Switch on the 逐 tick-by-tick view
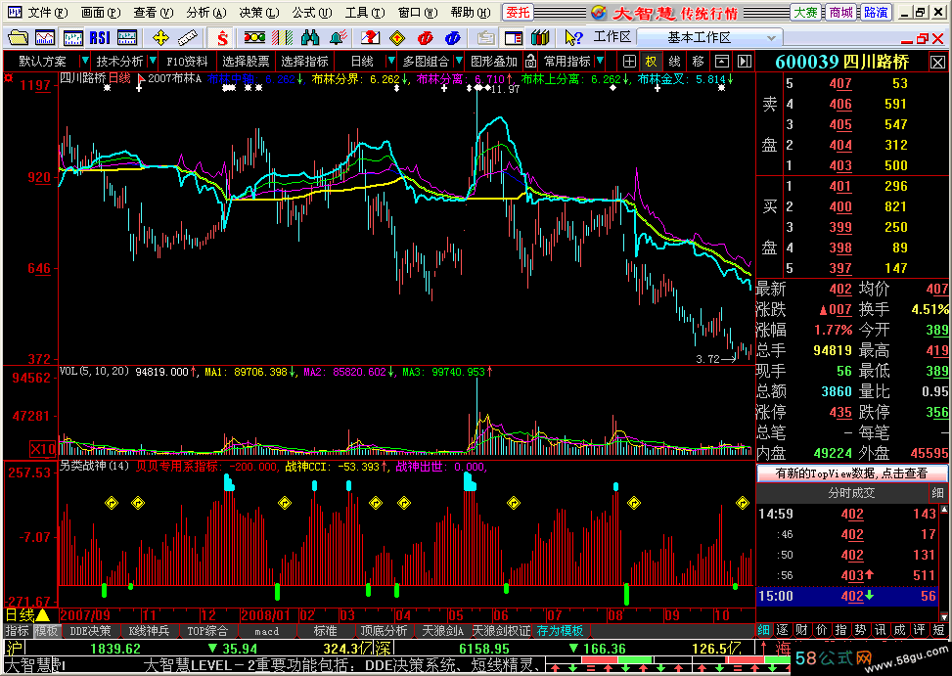This screenshot has width=952, height=676. (782, 630)
